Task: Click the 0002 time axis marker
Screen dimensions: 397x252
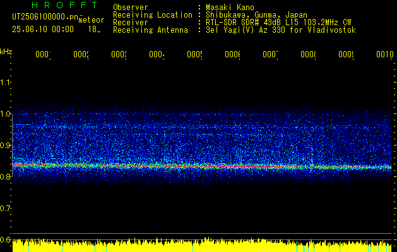Action: point(81,54)
